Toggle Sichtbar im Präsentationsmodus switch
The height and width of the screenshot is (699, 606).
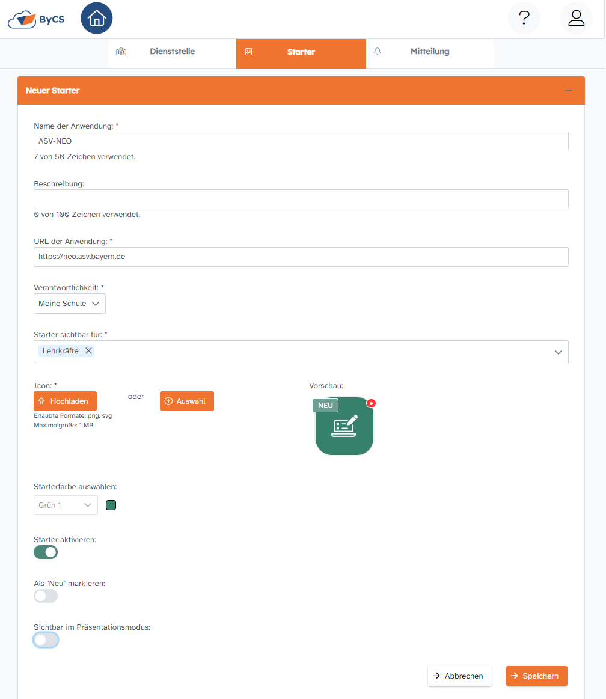point(46,640)
